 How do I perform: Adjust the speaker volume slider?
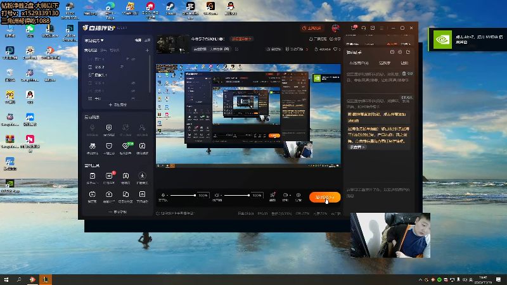click(236, 195)
